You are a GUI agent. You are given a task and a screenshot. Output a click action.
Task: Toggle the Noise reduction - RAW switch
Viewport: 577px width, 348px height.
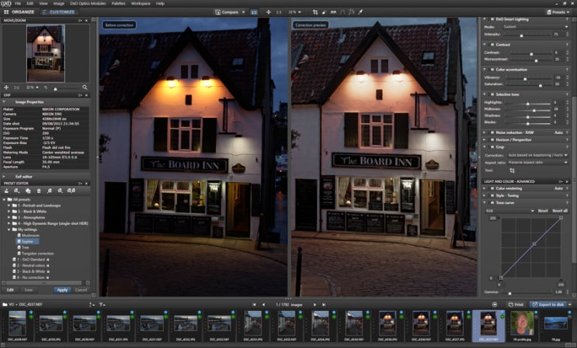(492, 133)
